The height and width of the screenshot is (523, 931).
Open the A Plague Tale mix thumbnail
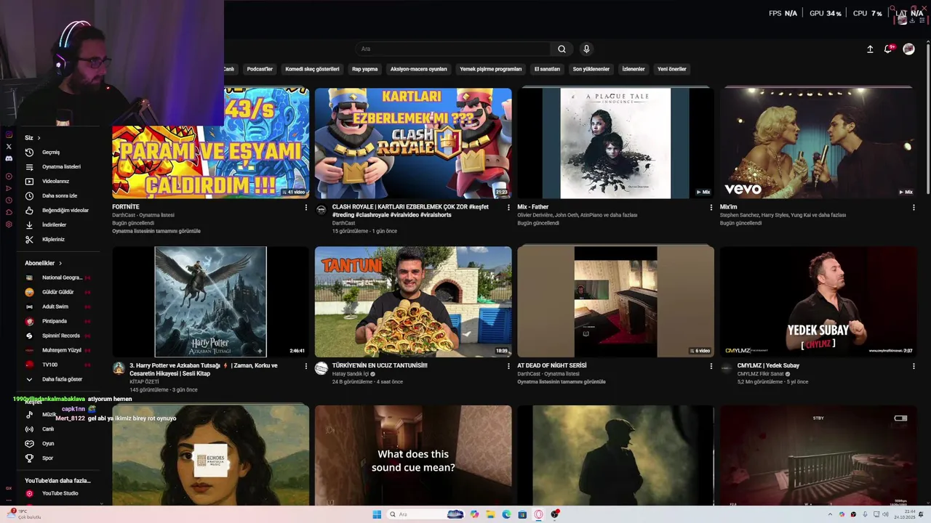pos(615,143)
